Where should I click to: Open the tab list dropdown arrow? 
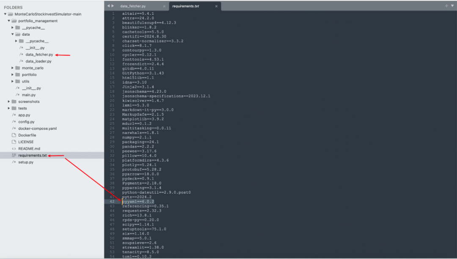(452, 6)
